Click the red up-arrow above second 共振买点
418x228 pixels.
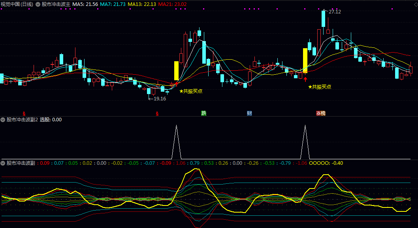pyautogui.click(x=305, y=79)
